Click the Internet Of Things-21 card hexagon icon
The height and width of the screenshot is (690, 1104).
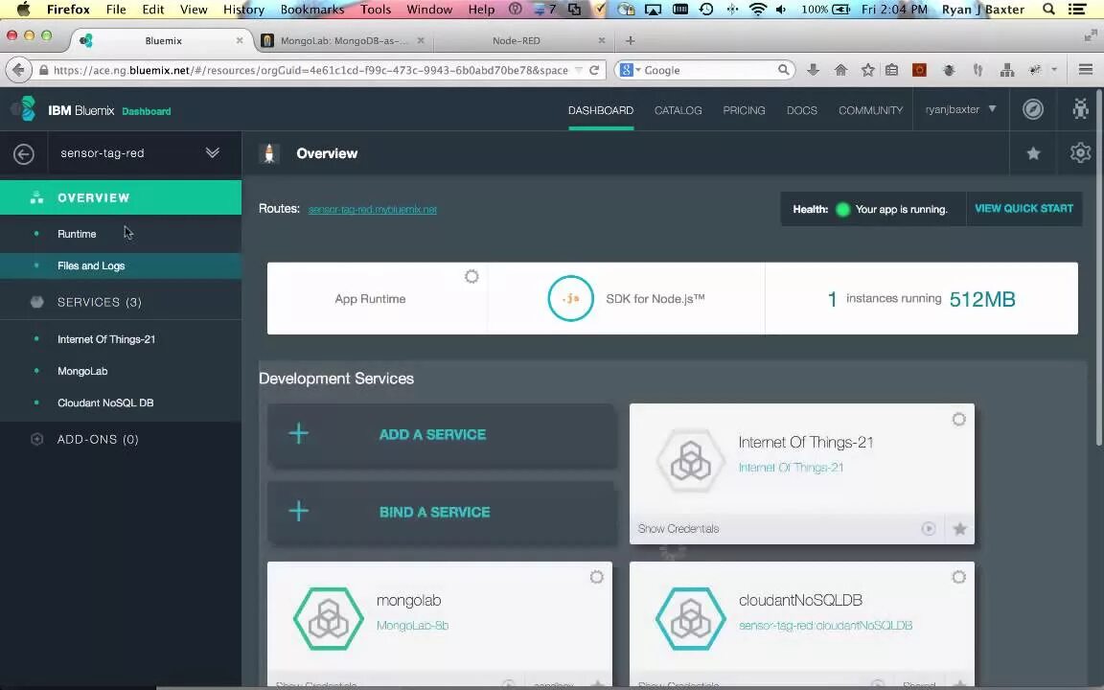690,461
